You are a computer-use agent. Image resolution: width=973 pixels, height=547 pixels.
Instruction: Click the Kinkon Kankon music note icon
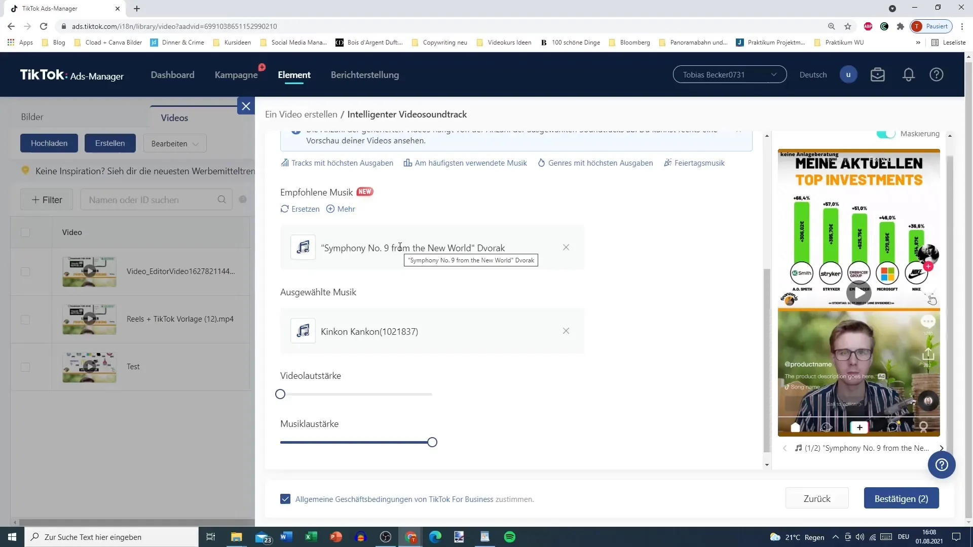[x=303, y=331]
